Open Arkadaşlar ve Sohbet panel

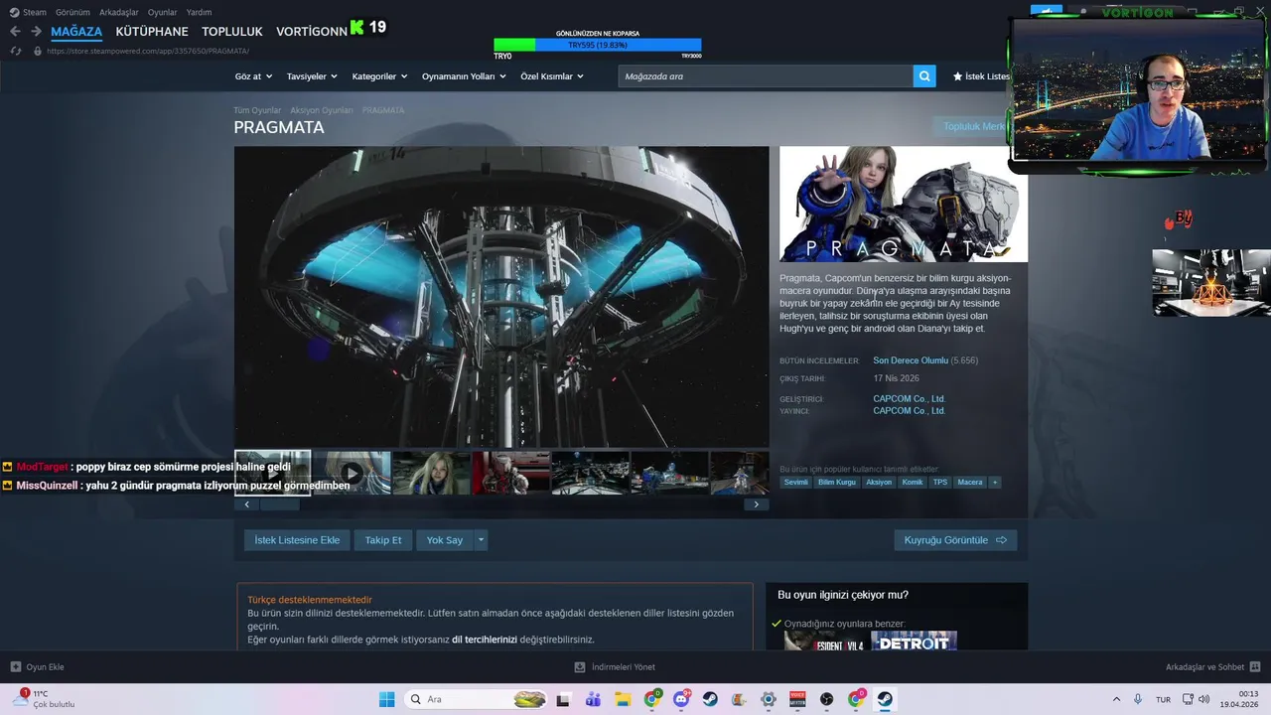1212,667
